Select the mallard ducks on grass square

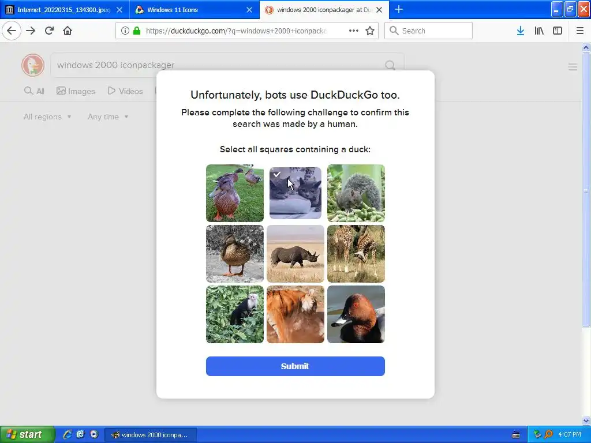pos(235,193)
